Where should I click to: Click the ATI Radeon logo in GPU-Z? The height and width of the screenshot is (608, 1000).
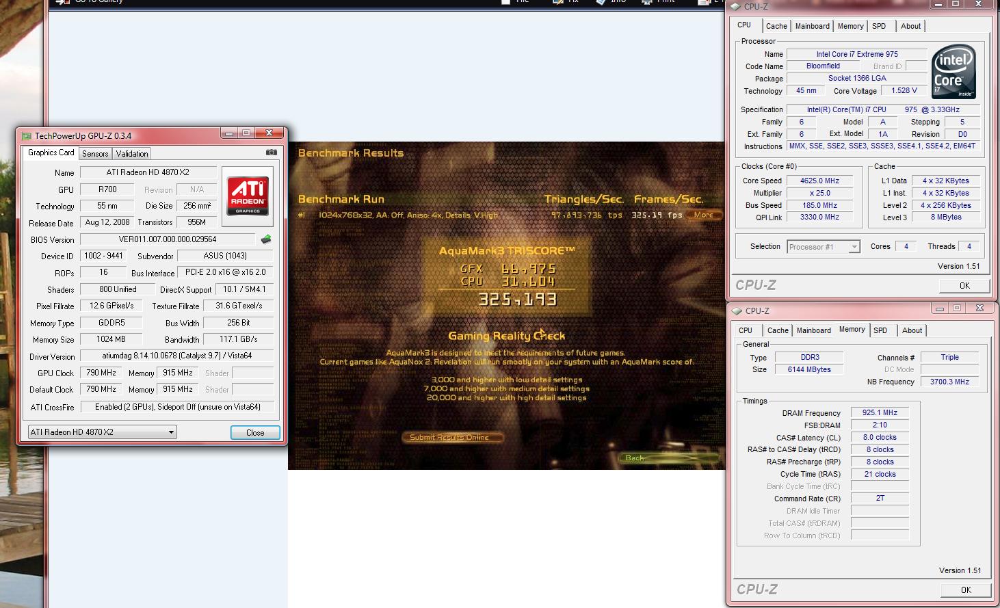tap(248, 196)
